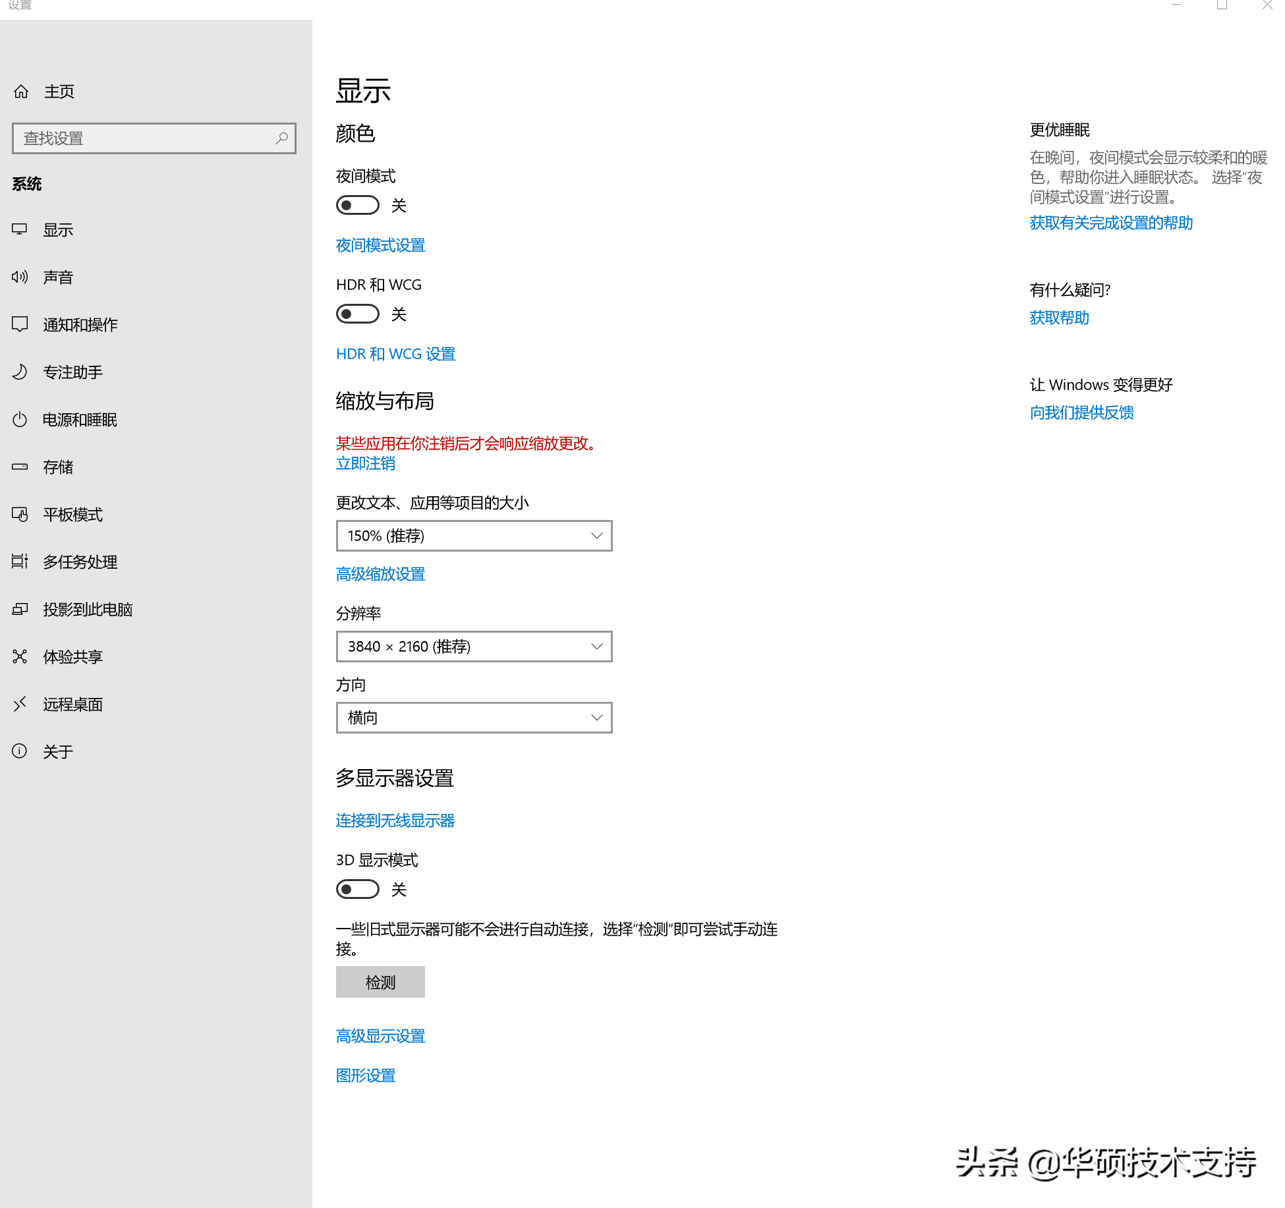The width and height of the screenshot is (1285, 1208).
Task: Click the 立即注销 link
Action: pyautogui.click(x=366, y=463)
